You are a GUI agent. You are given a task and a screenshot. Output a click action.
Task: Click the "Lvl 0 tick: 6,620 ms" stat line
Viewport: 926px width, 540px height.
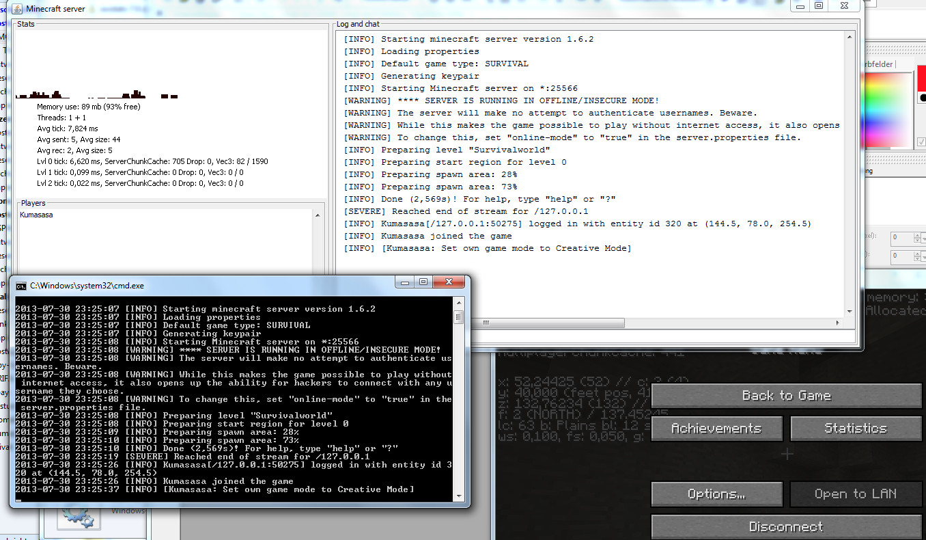tap(152, 161)
